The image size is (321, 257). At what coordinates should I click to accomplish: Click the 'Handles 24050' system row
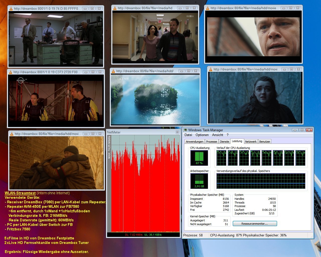coord(255,199)
